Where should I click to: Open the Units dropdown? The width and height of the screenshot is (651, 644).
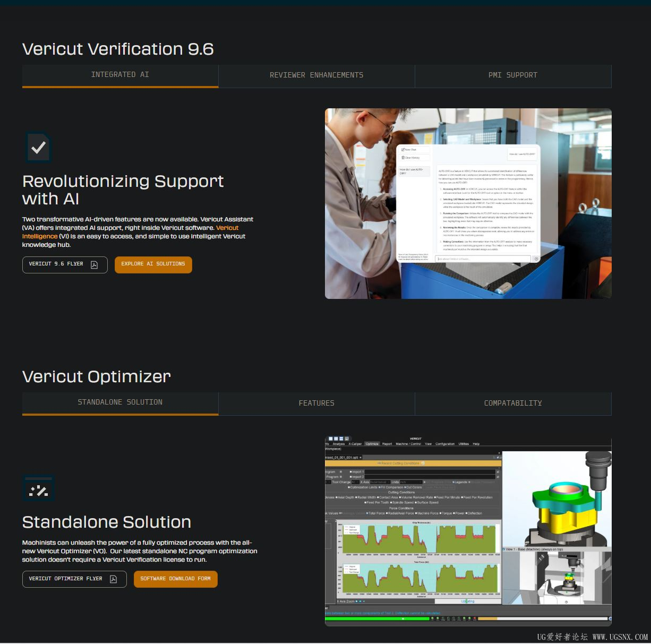(x=411, y=482)
